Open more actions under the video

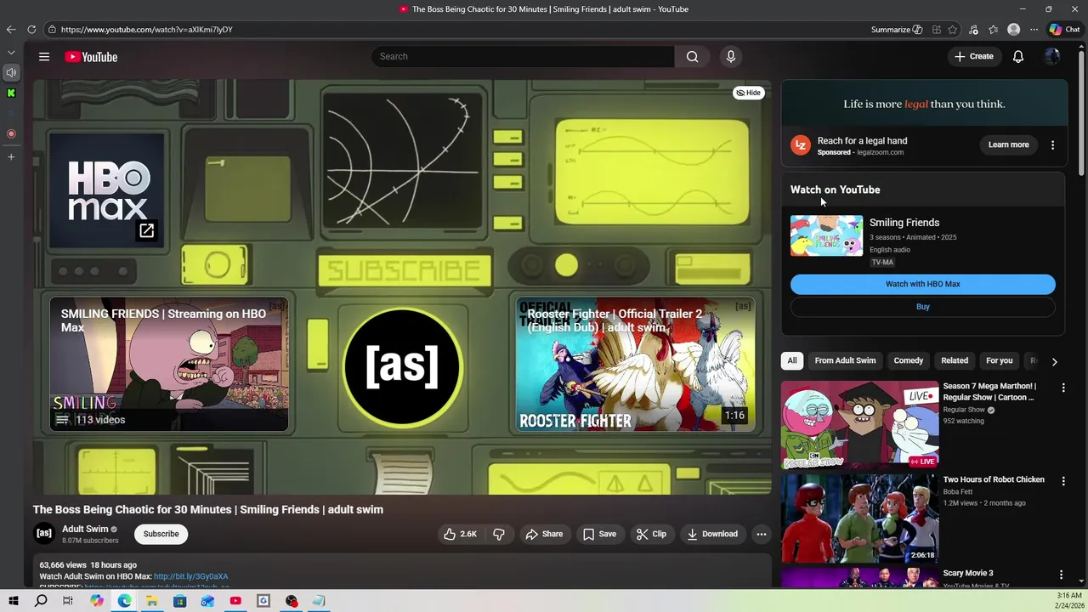coord(761,534)
